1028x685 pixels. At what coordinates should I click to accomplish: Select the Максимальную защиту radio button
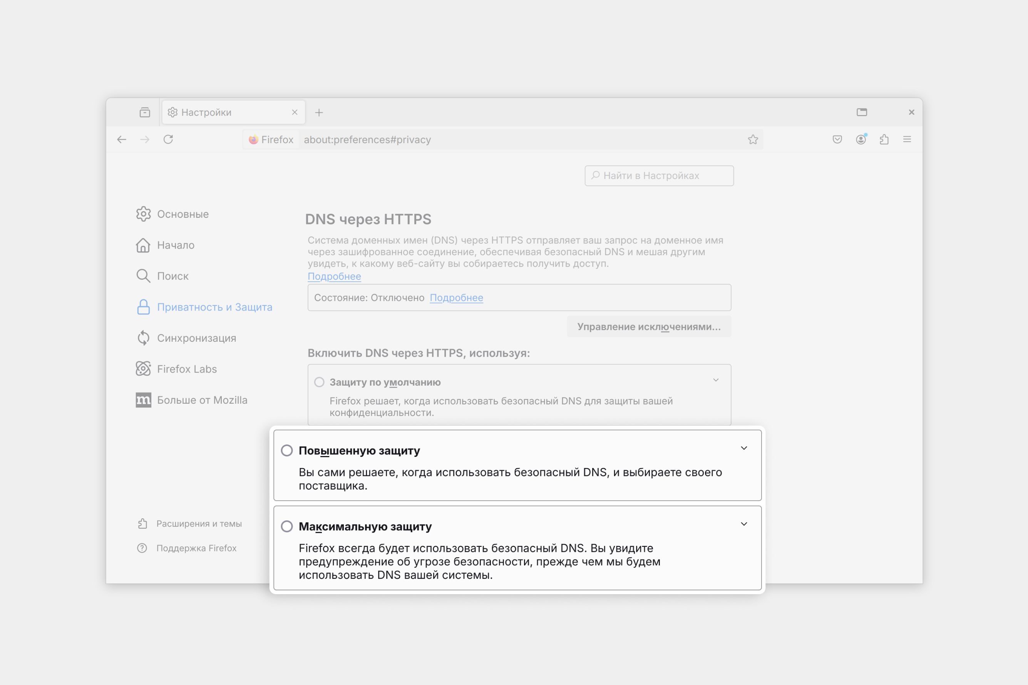click(287, 526)
